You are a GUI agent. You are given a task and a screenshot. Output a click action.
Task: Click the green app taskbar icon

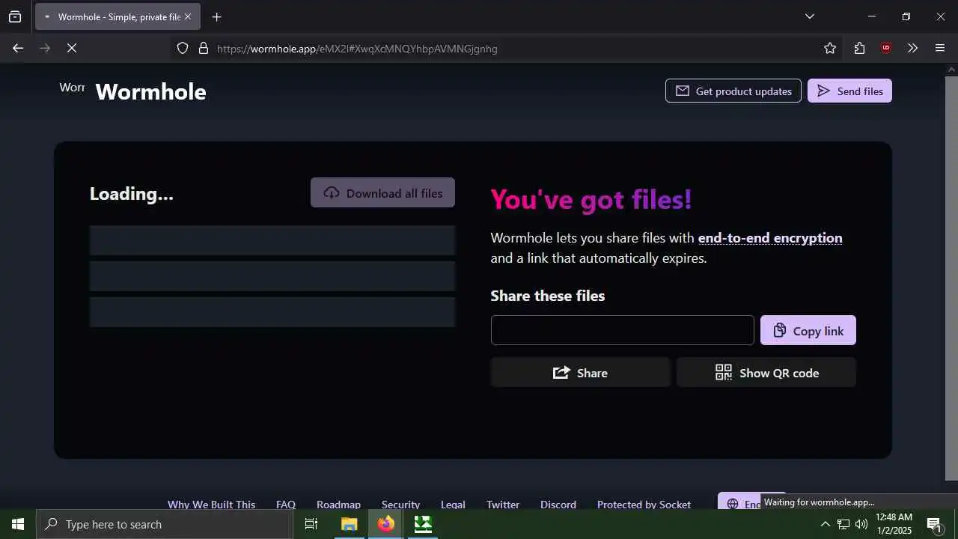pyautogui.click(x=423, y=524)
